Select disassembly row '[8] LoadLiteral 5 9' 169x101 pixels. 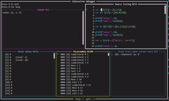74,77
